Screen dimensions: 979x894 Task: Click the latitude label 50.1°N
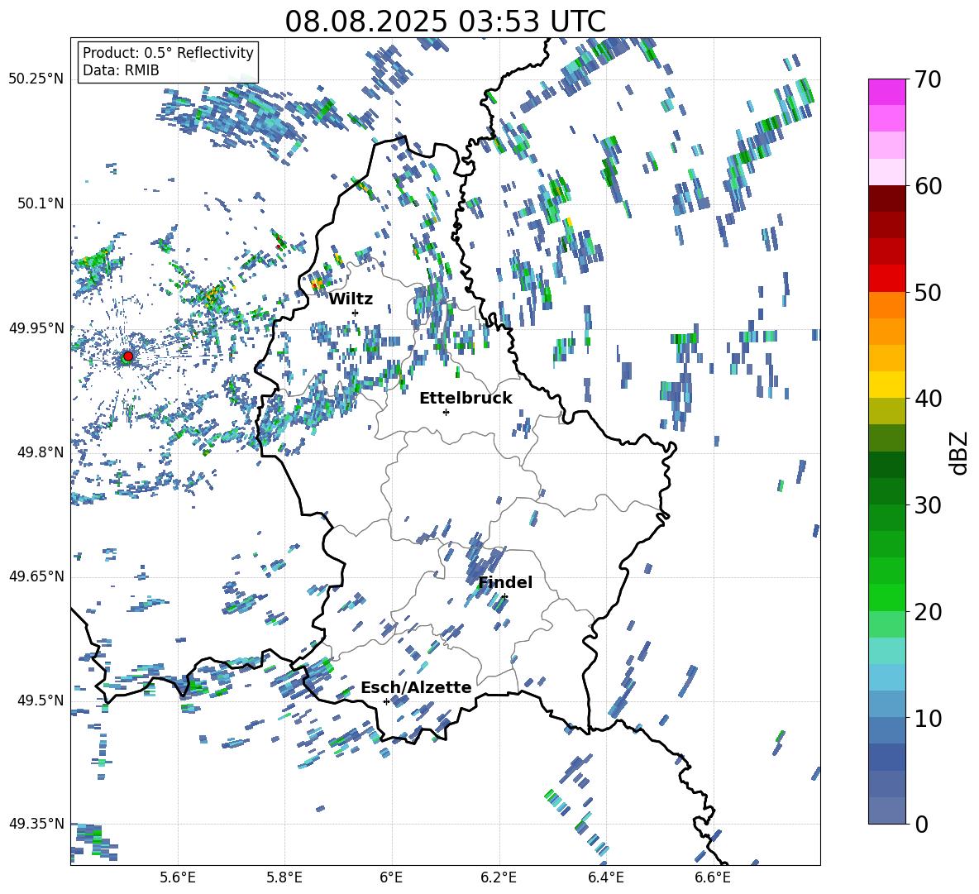(x=40, y=203)
